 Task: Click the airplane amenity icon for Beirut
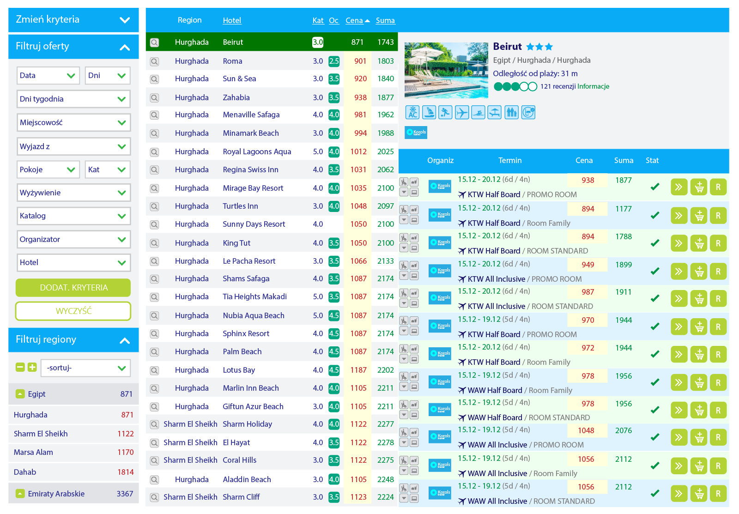pos(461,112)
